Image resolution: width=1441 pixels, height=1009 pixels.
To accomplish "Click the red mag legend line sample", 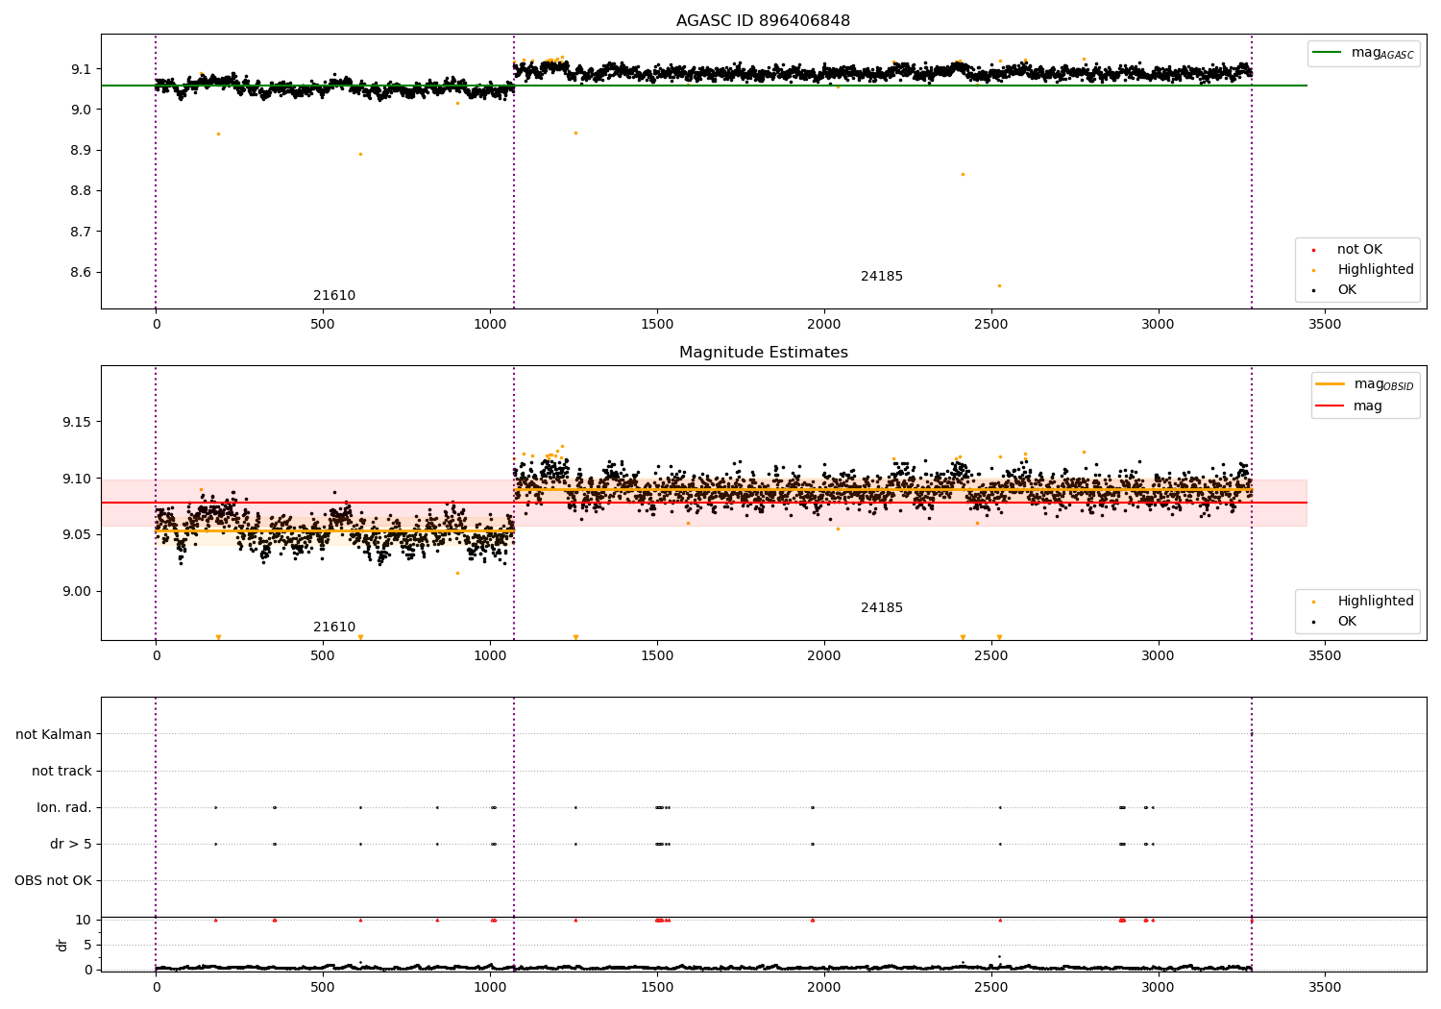I will [x=1331, y=406].
